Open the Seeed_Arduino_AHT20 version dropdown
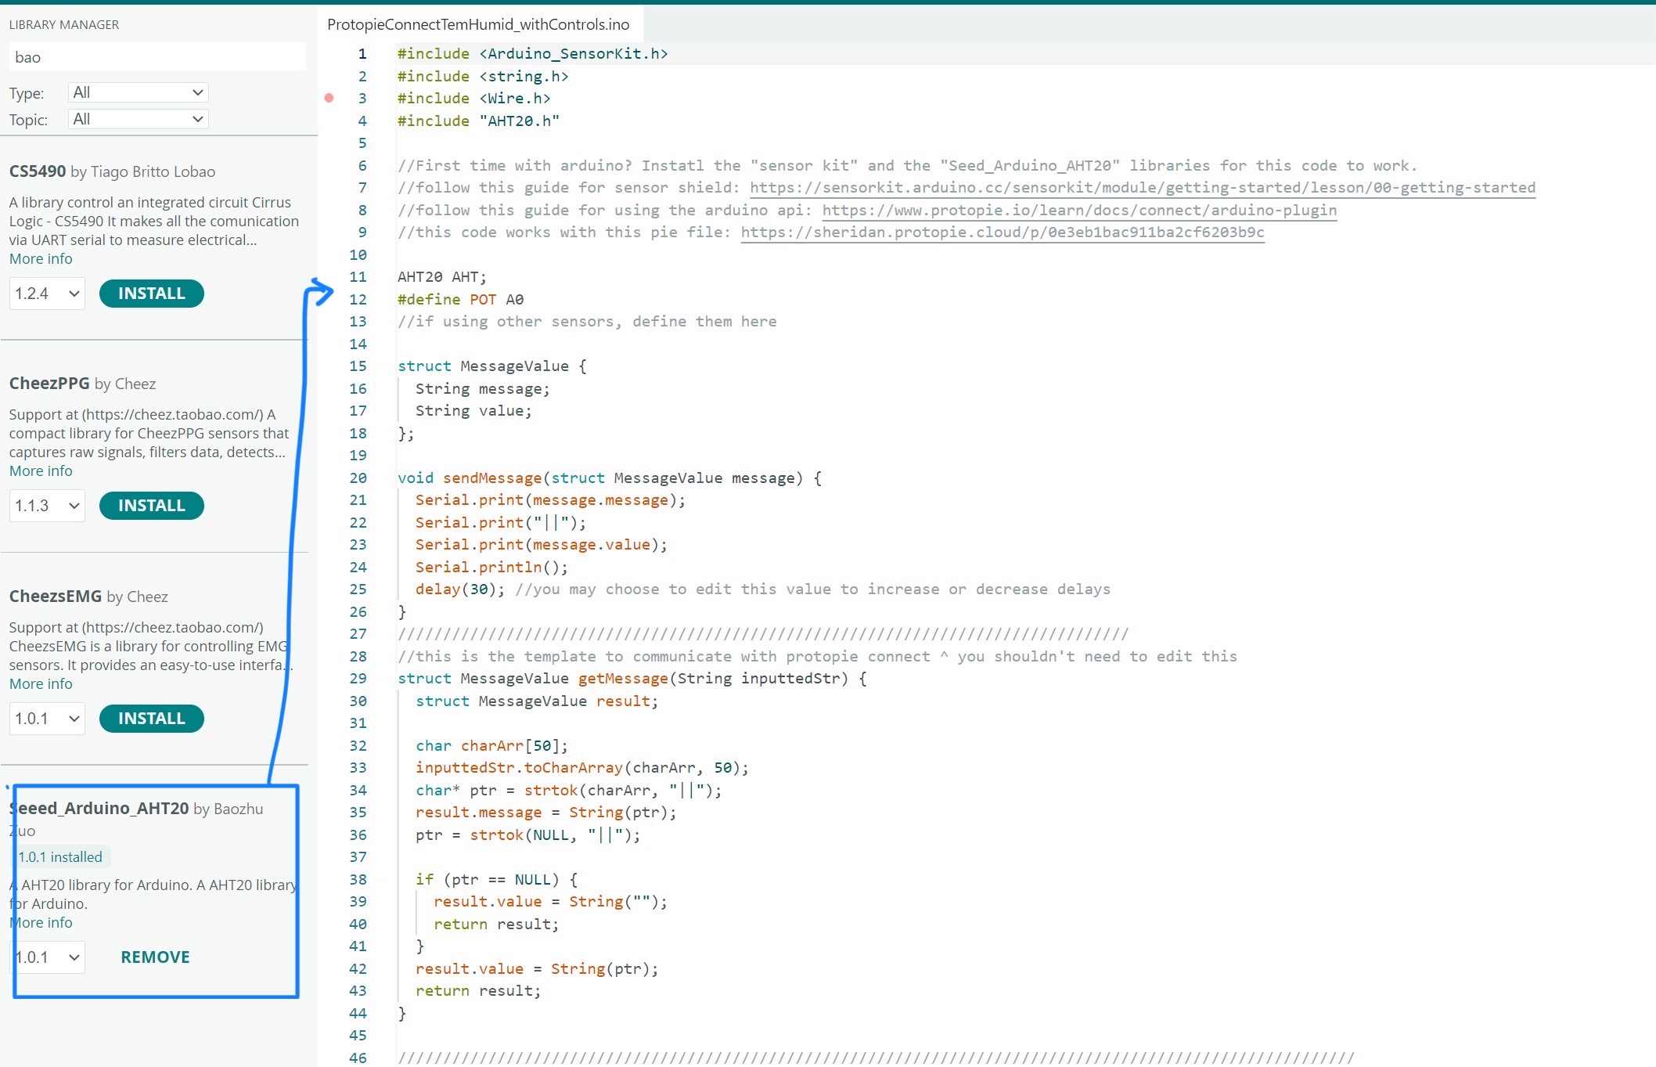This screenshot has width=1656, height=1067. point(49,957)
